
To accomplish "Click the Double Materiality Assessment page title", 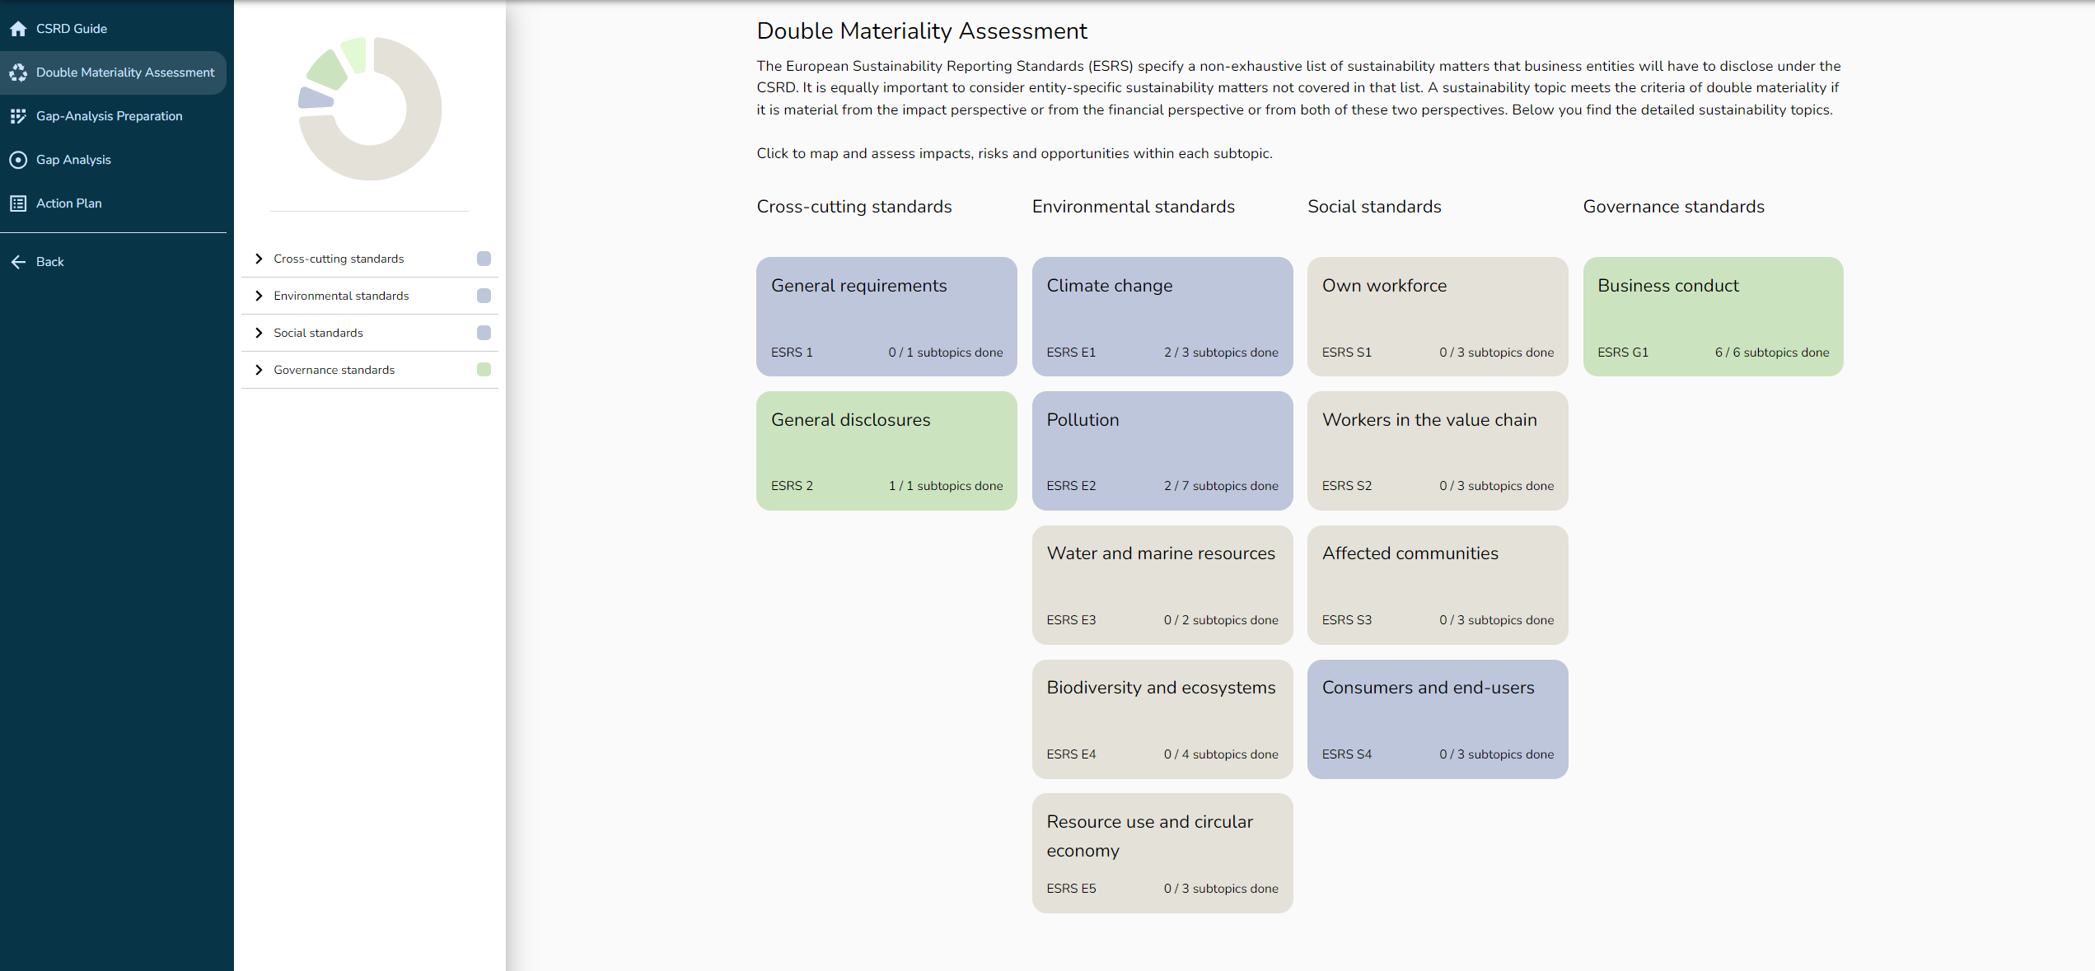I will tap(922, 31).
